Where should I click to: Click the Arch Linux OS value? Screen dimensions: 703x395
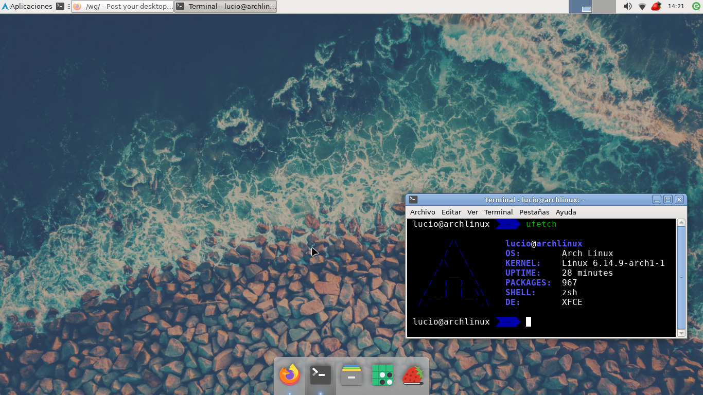point(587,254)
